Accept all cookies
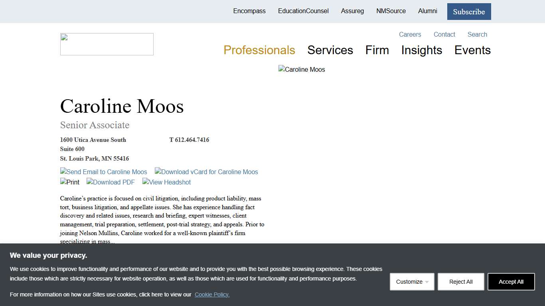 (x=511, y=282)
